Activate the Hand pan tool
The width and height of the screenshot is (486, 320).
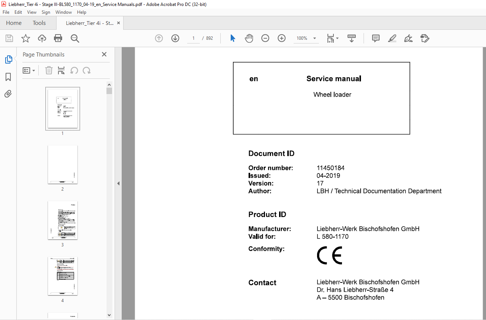coord(249,38)
